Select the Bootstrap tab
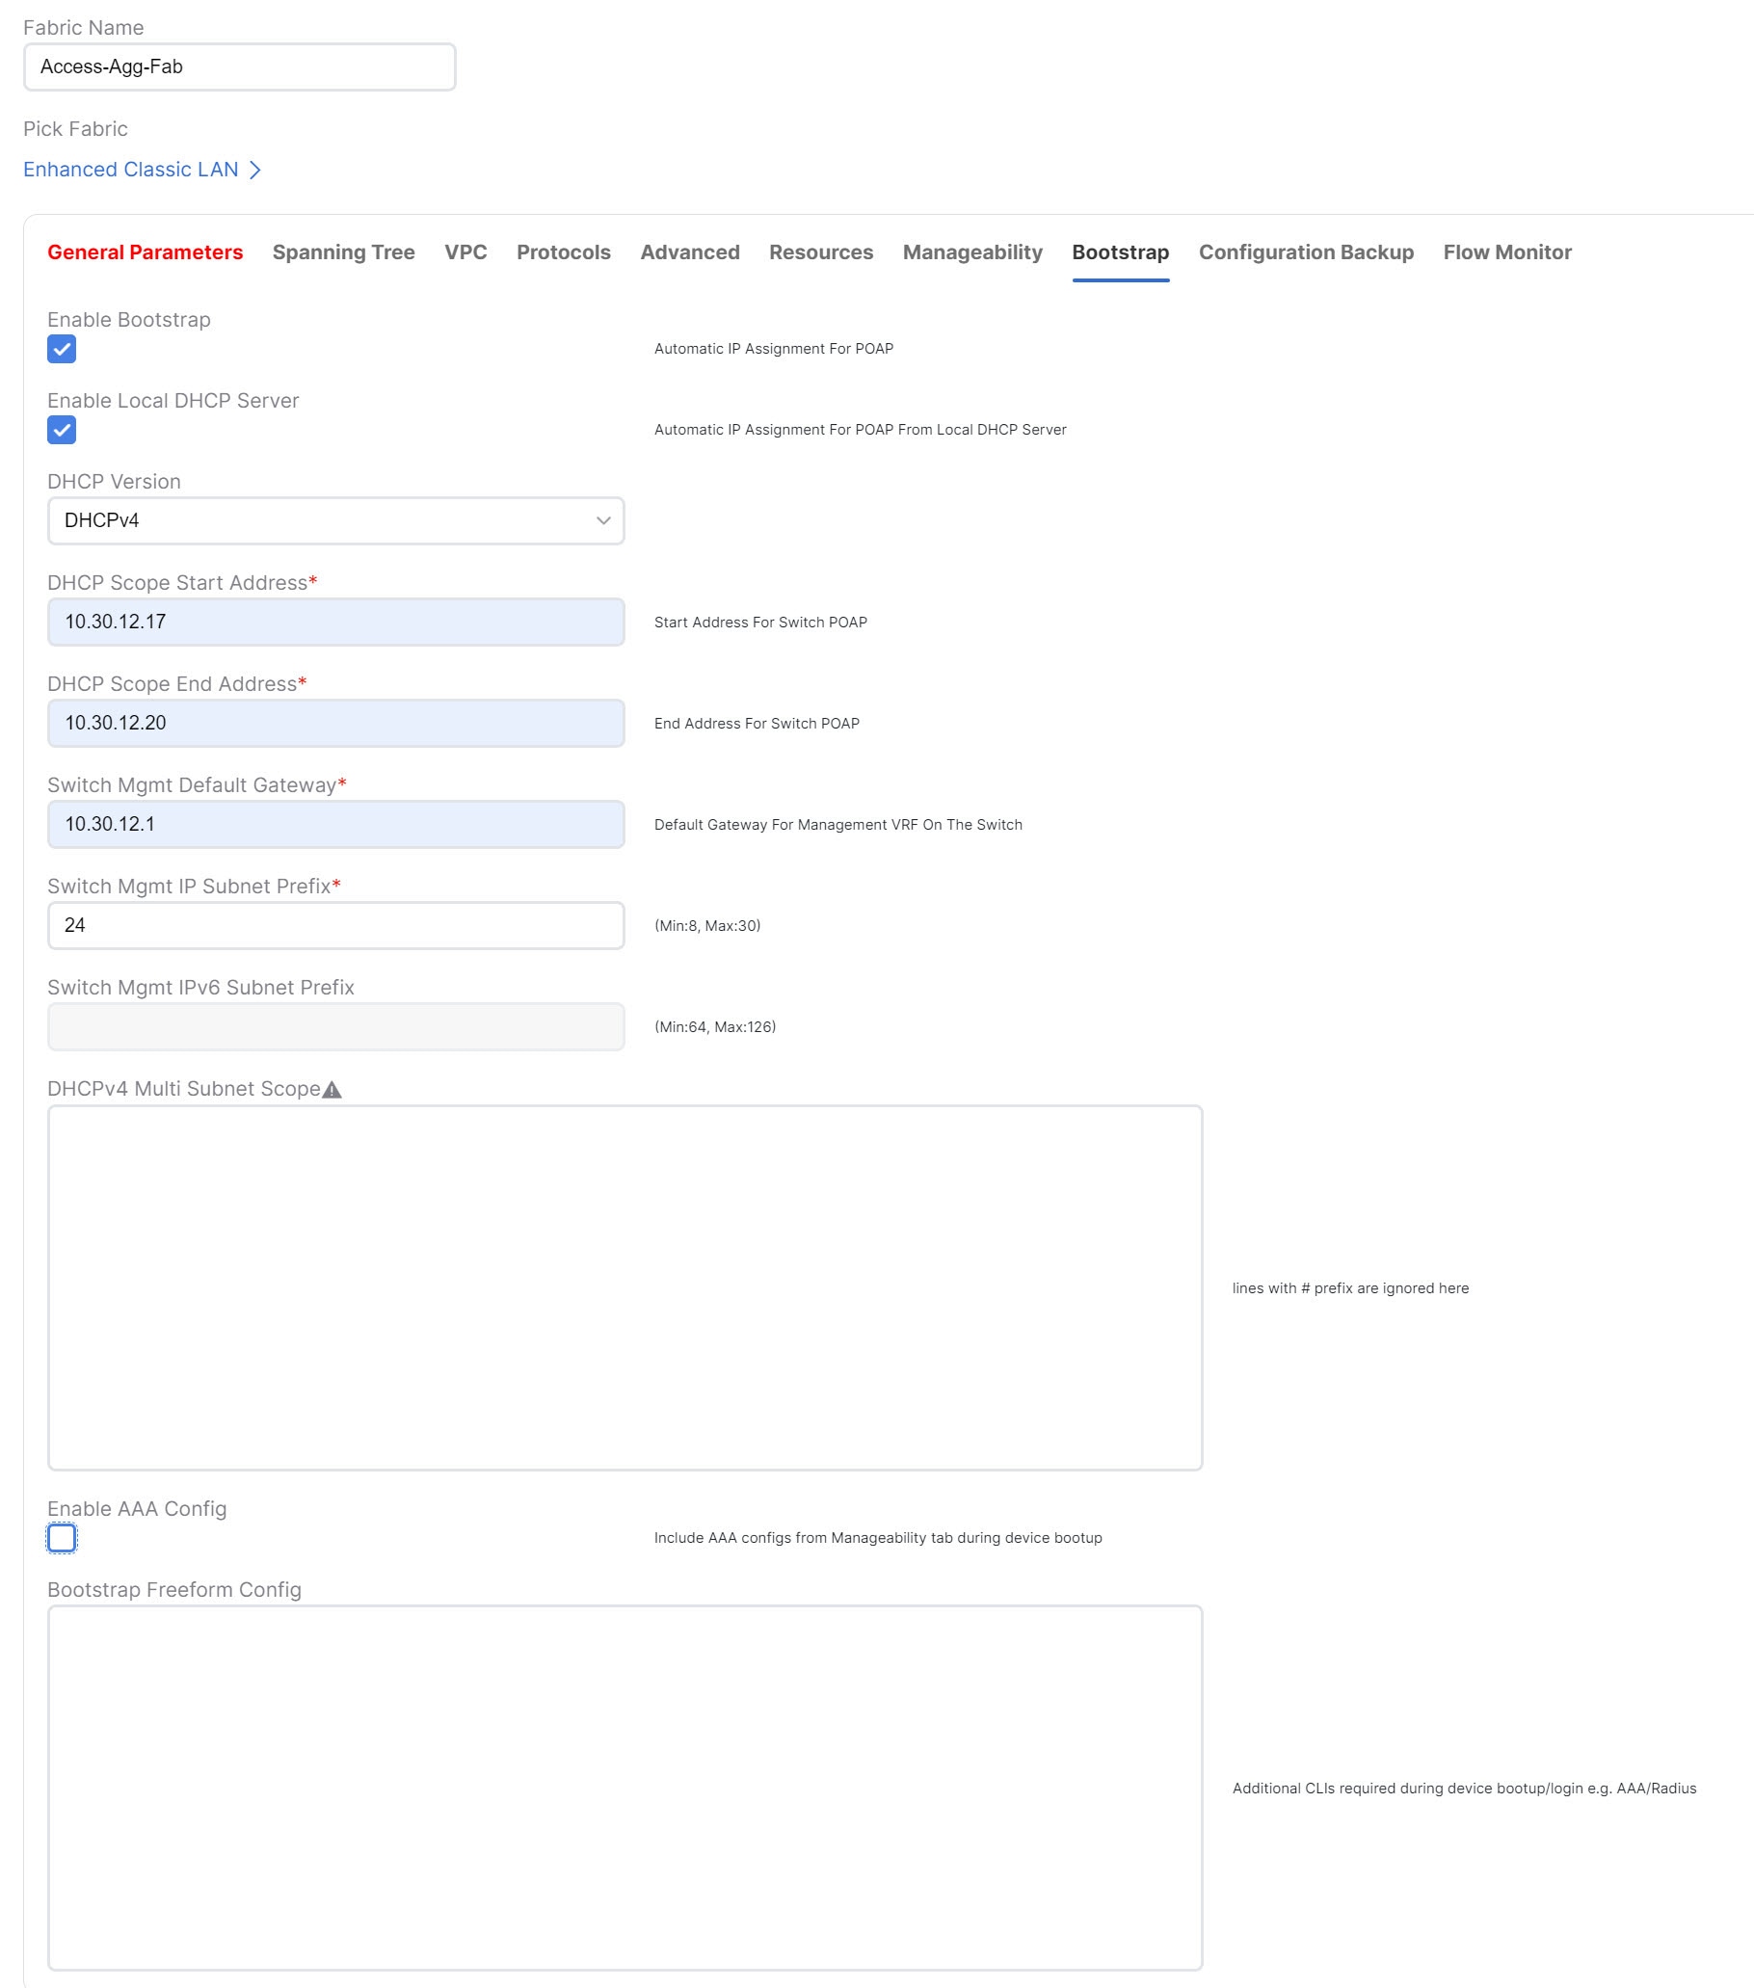The image size is (1754, 1988). point(1121,252)
